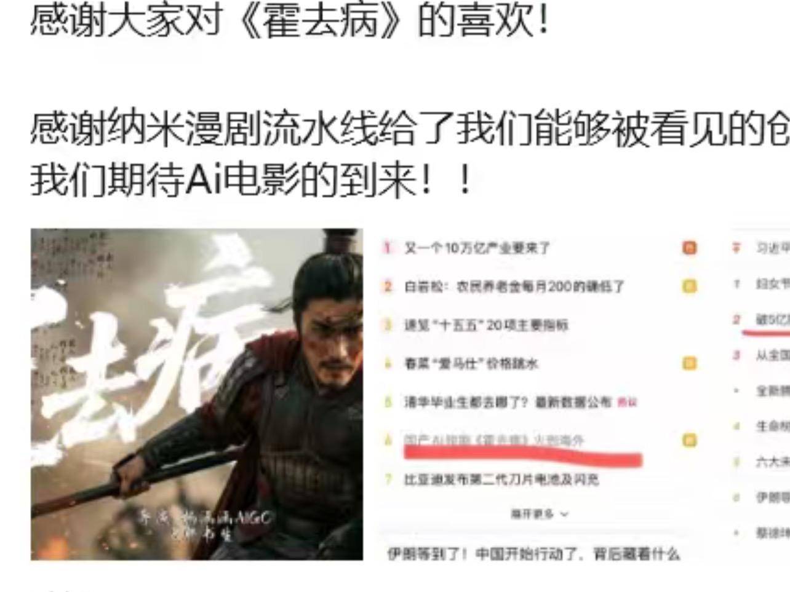
Task: Open trending item 又一个10万亿产业要来了
Action: pos(477,248)
